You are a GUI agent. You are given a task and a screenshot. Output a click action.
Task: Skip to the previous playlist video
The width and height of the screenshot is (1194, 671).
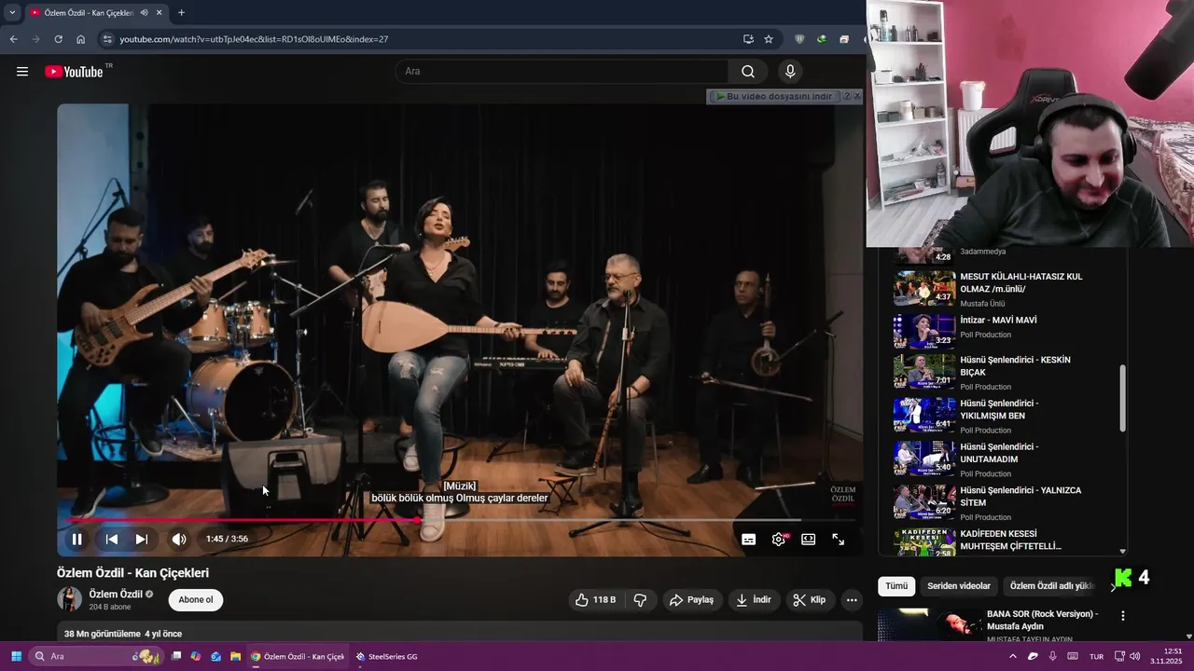coord(111,539)
